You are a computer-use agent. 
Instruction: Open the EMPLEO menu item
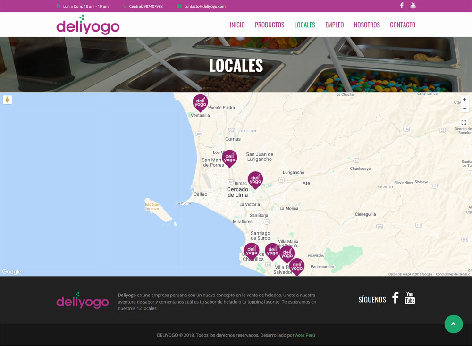tap(335, 25)
